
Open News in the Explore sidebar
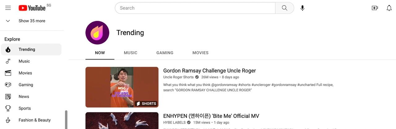(x=31, y=96)
